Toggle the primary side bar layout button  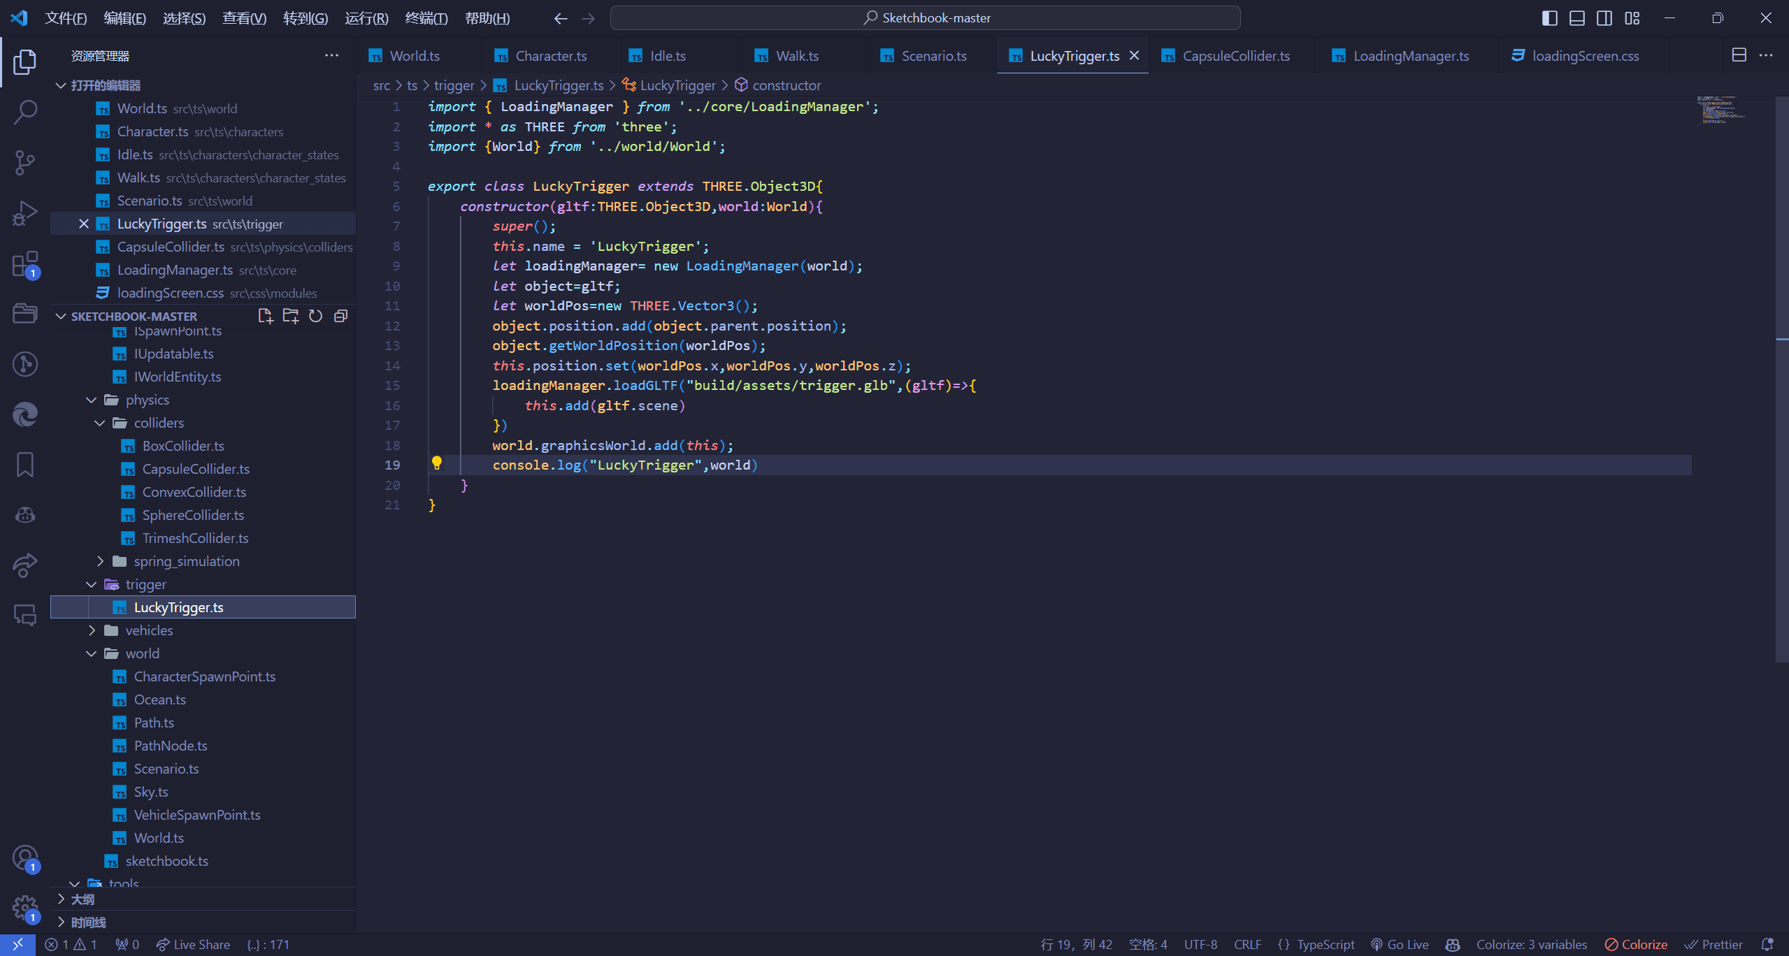(1549, 18)
